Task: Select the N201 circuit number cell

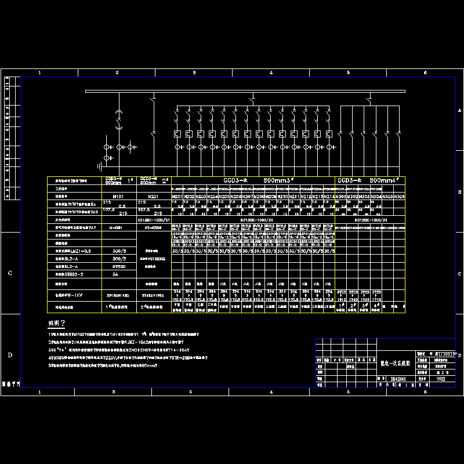Action: tap(154, 197)
